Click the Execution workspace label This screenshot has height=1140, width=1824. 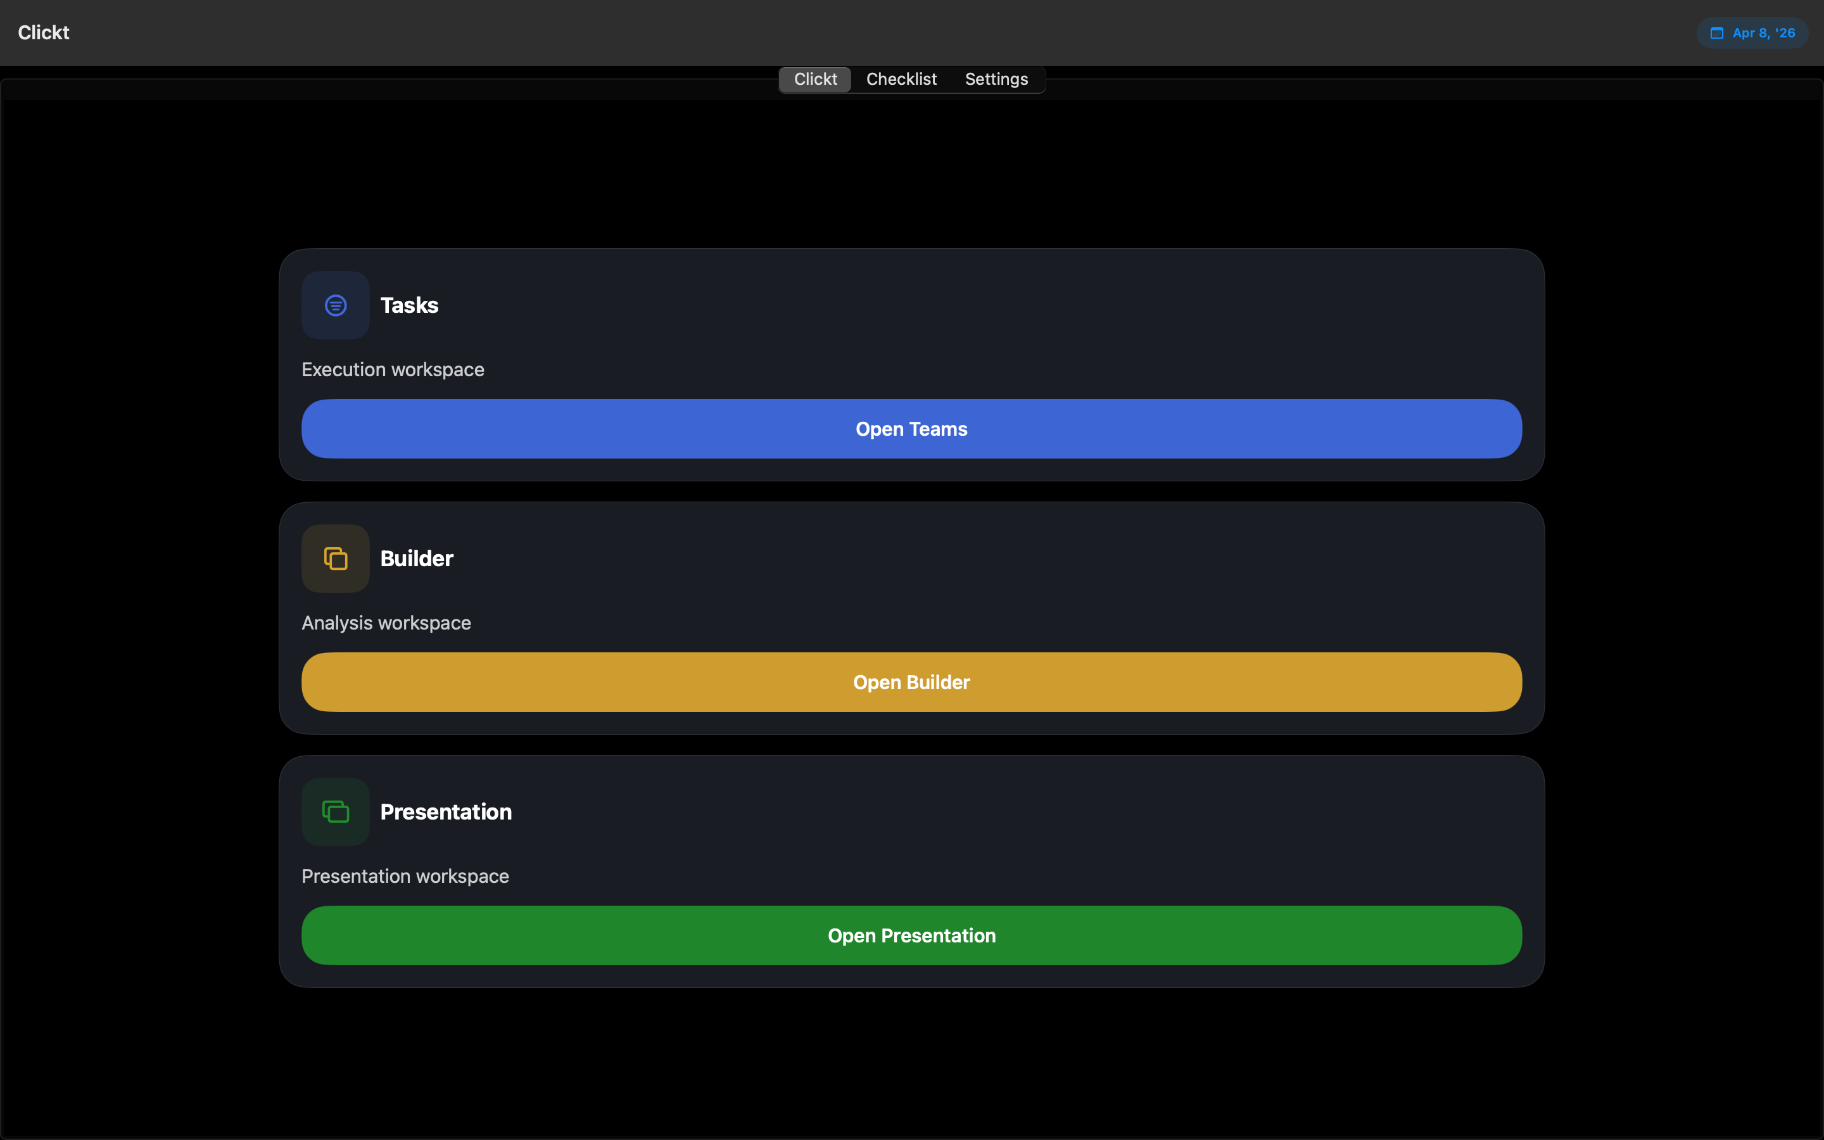(393, 369)
